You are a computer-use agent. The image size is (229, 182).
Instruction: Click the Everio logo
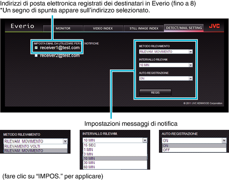click(22, 26)
